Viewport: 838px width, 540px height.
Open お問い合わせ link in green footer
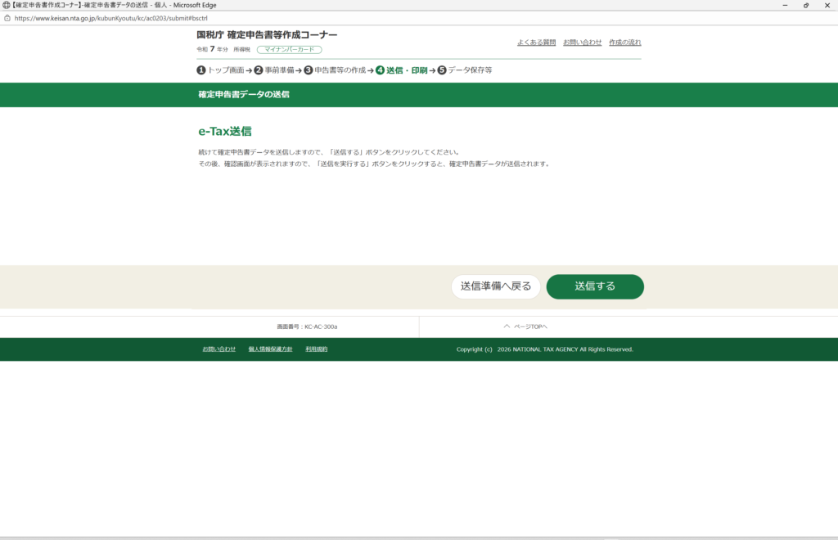click(219, 349)
